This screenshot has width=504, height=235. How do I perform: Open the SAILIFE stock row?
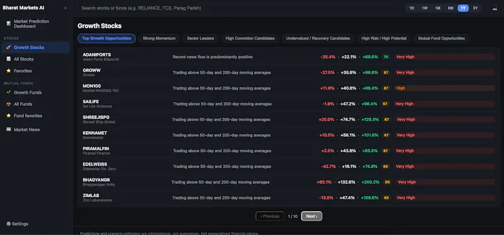click(x=289, y=104)
